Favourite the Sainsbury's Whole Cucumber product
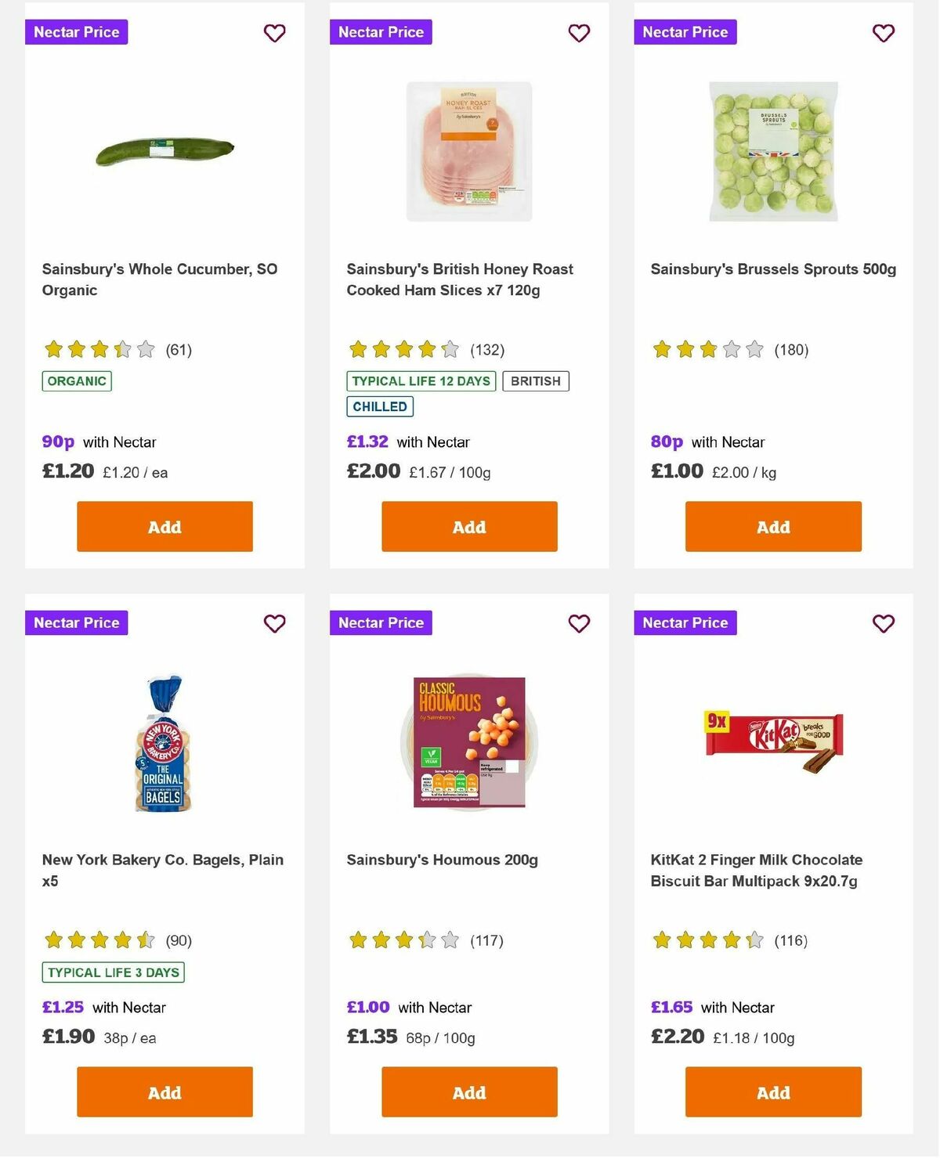The image size is (940, 1158). coord(274,33)
